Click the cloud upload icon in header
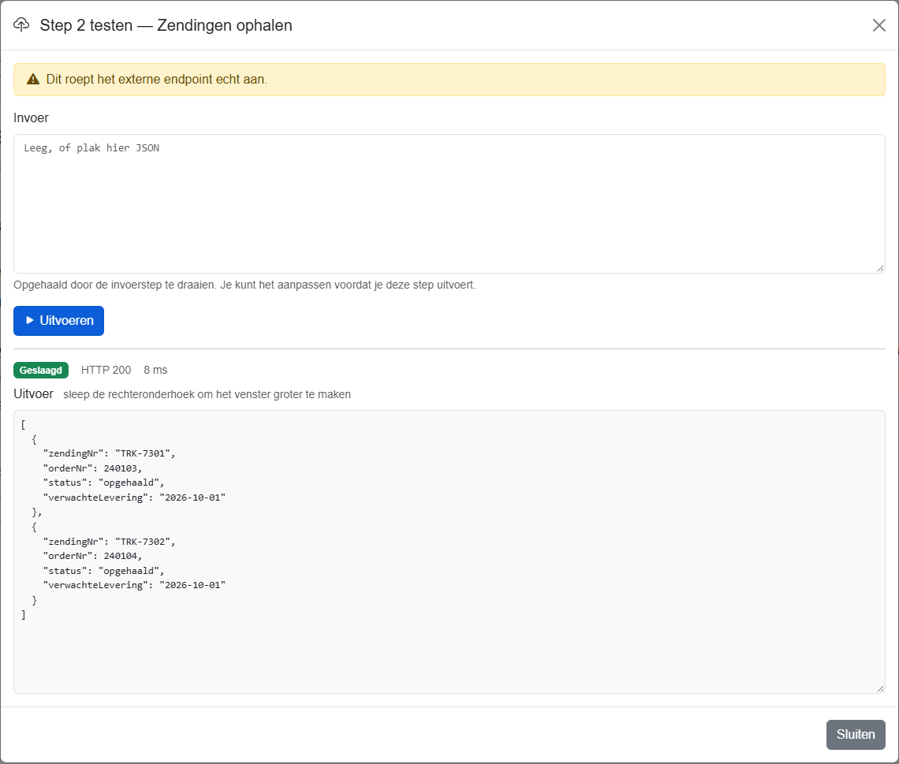The image size is (899, 764). pos(21,24)
